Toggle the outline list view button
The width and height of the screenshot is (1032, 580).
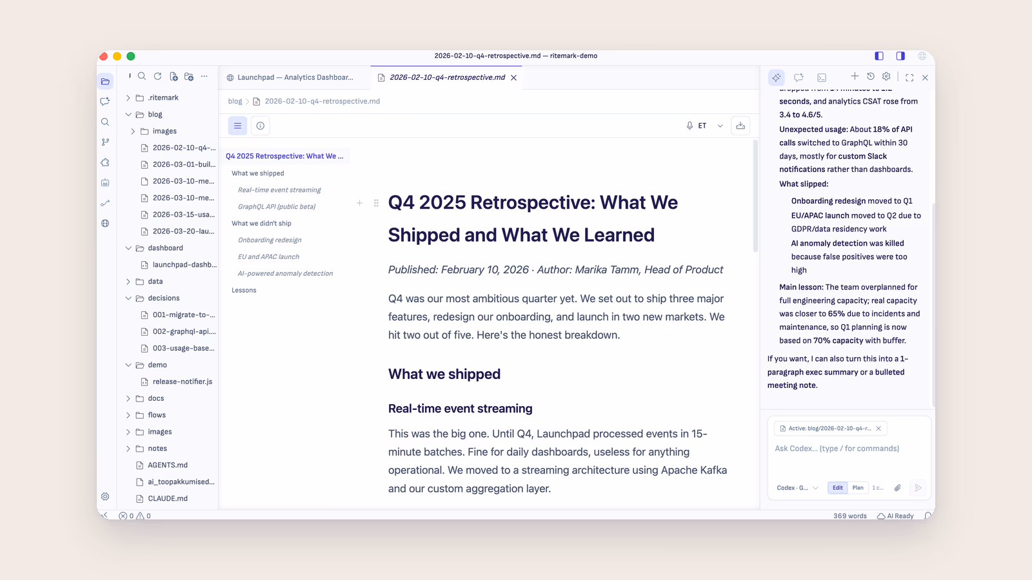coord(237,126)
